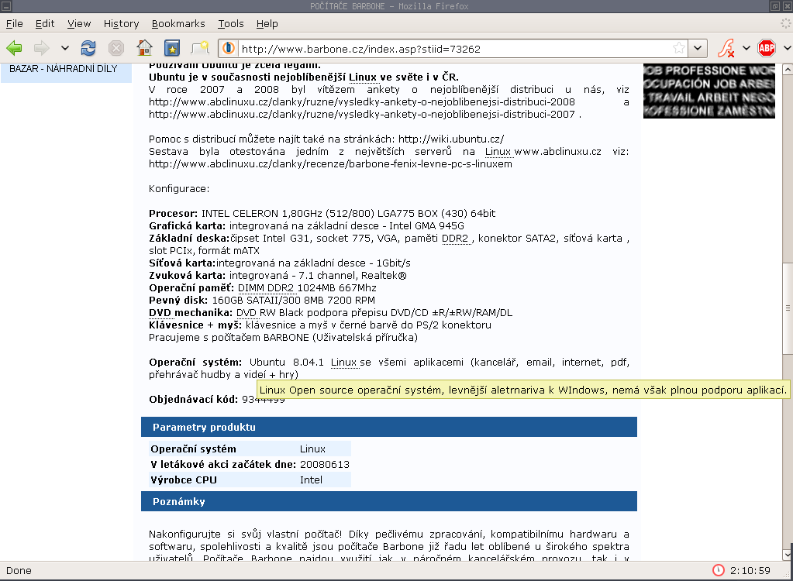Click the 'Procesor:' label
The image size is (793, 581).
[173, 214]
